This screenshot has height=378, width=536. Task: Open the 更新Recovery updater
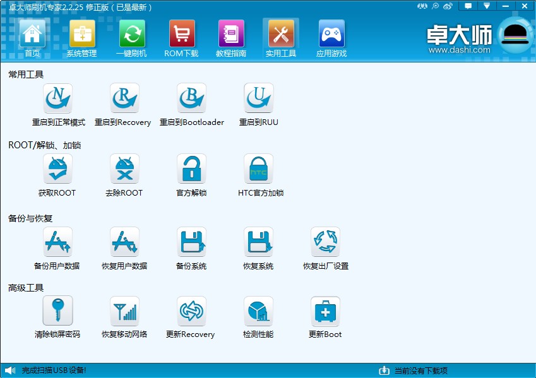pos(191,312)
